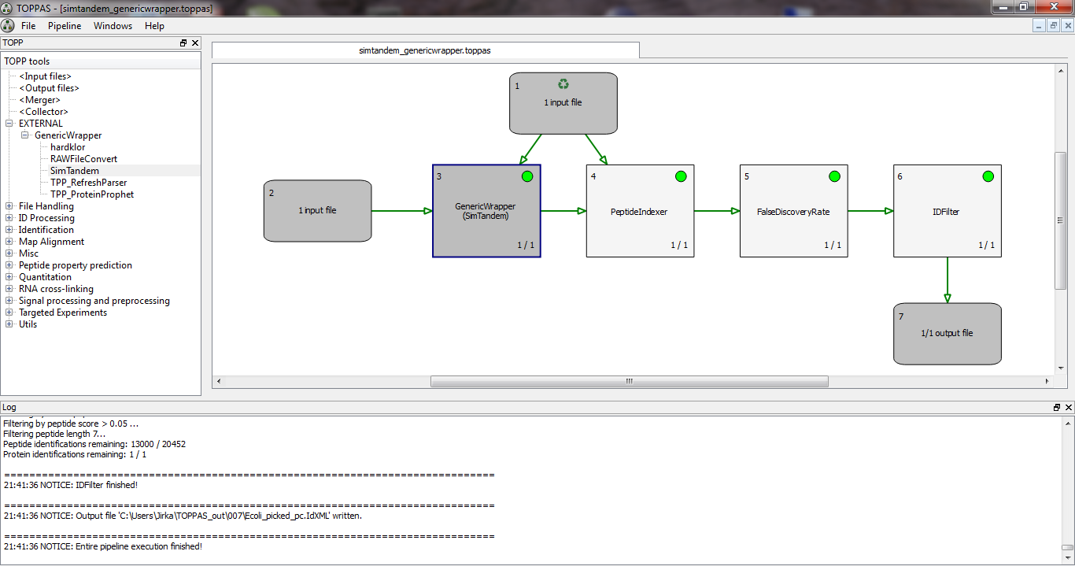Switch to simtandem_genericwrapper.toppas tab
Image resolution: width=1075 pixels, height=566 pixels.
(x=425, y=50)
